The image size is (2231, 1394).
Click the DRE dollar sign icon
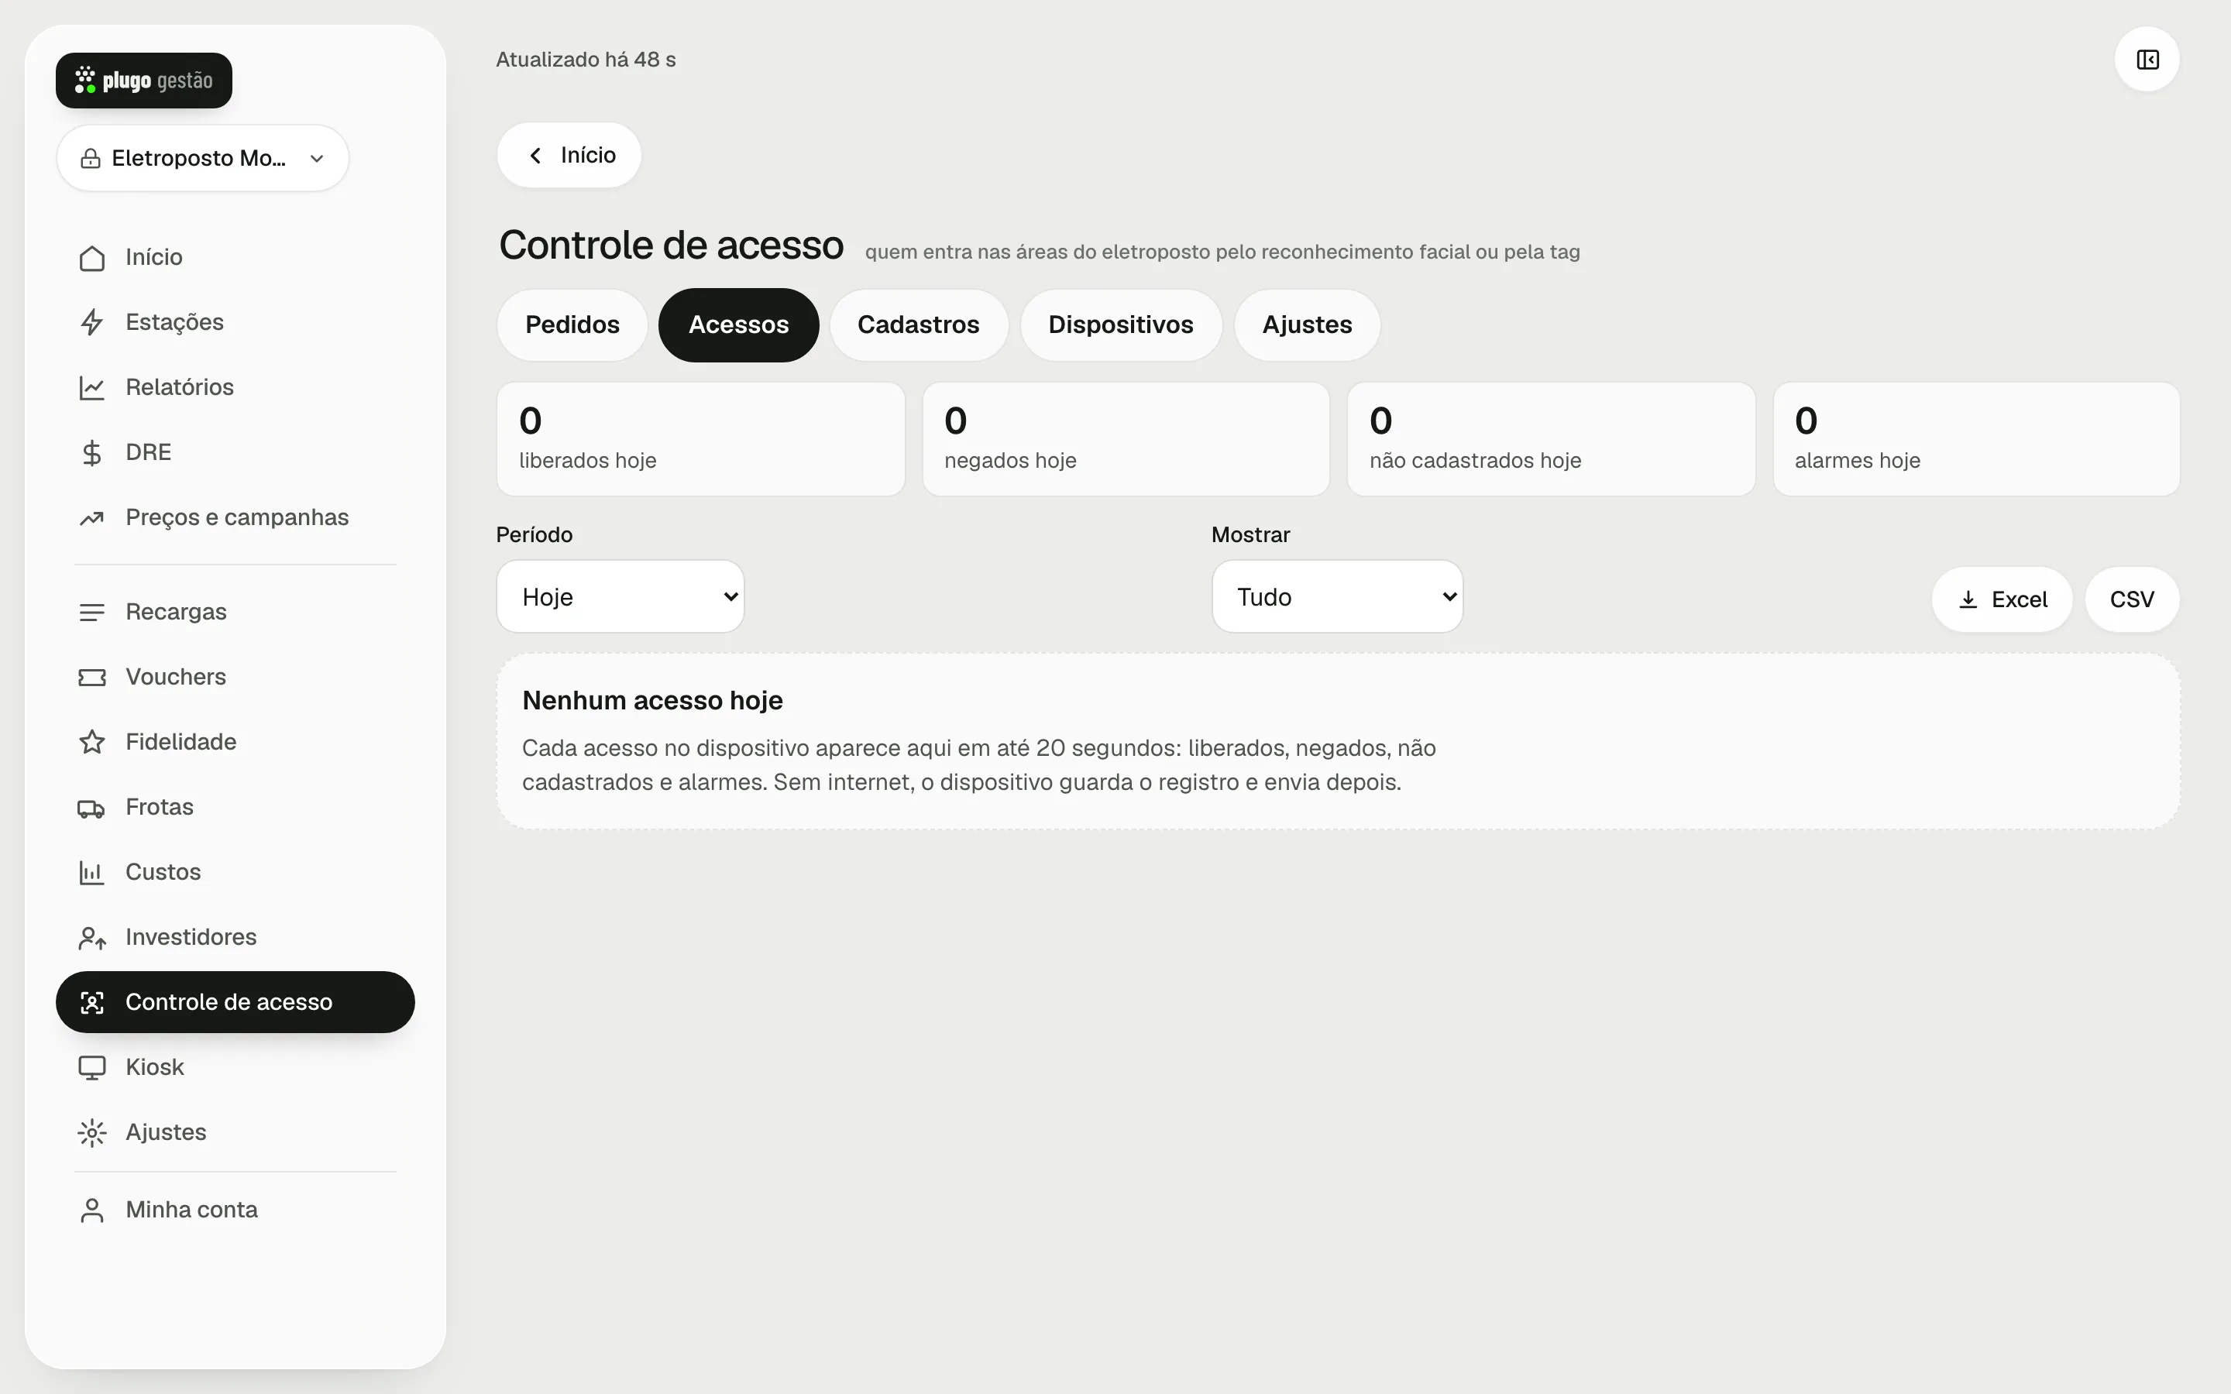click(91, 453)
